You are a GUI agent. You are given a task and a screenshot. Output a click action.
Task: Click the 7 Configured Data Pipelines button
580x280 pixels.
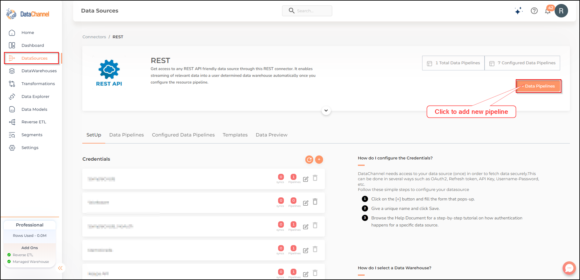(522, 63)
